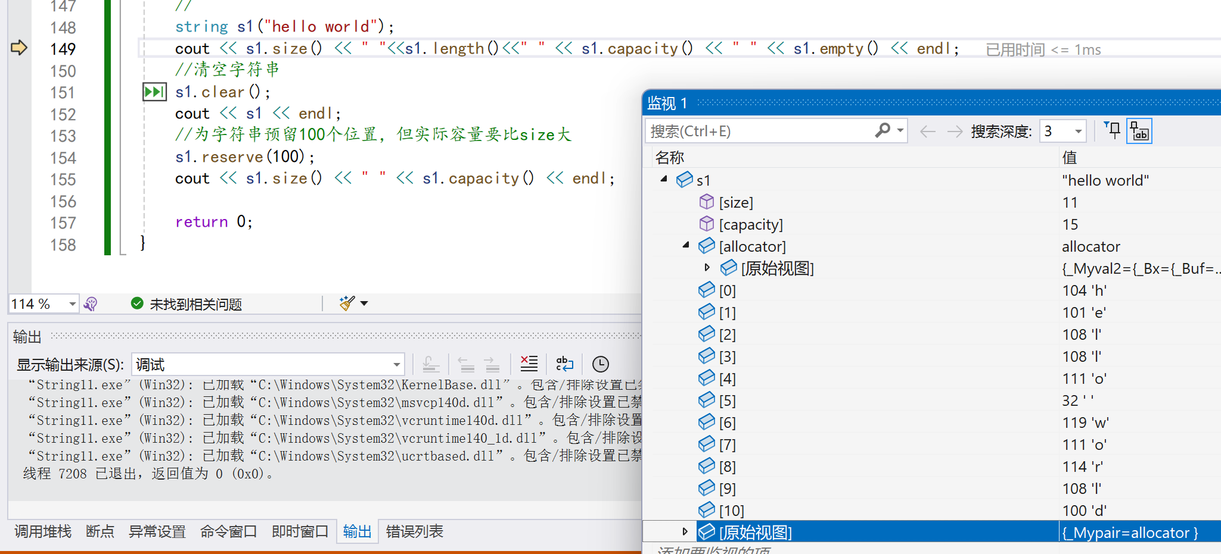Click in the Watch search (Ctrl+E) field

(760, 131)
